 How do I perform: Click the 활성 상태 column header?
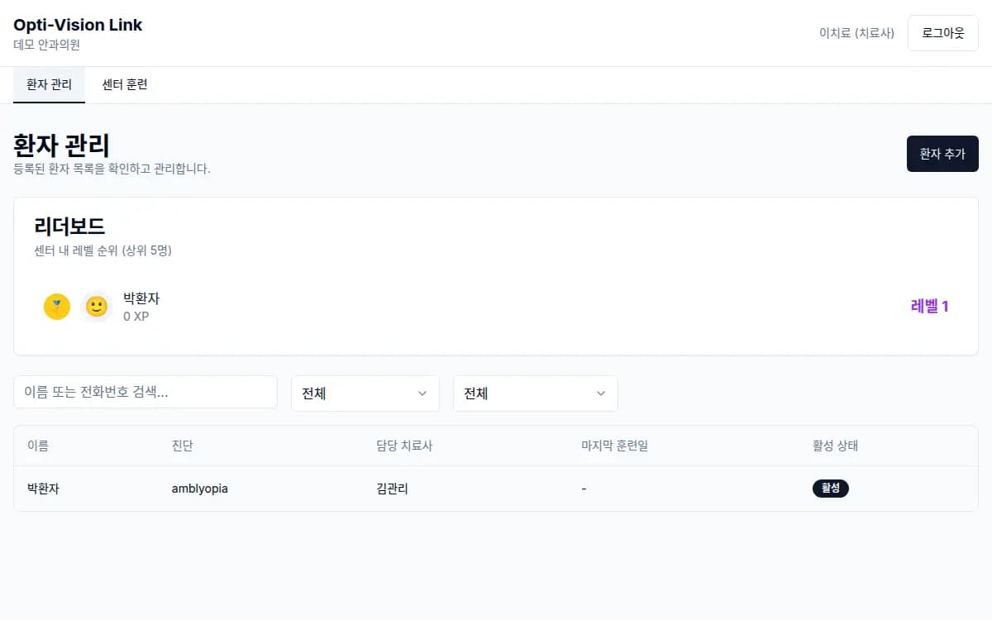[836, 446]
